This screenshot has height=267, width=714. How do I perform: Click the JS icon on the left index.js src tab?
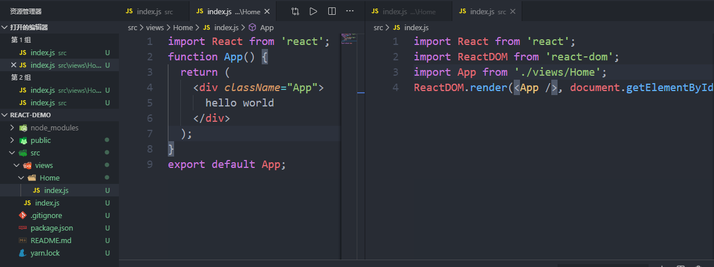click(129, 11)
